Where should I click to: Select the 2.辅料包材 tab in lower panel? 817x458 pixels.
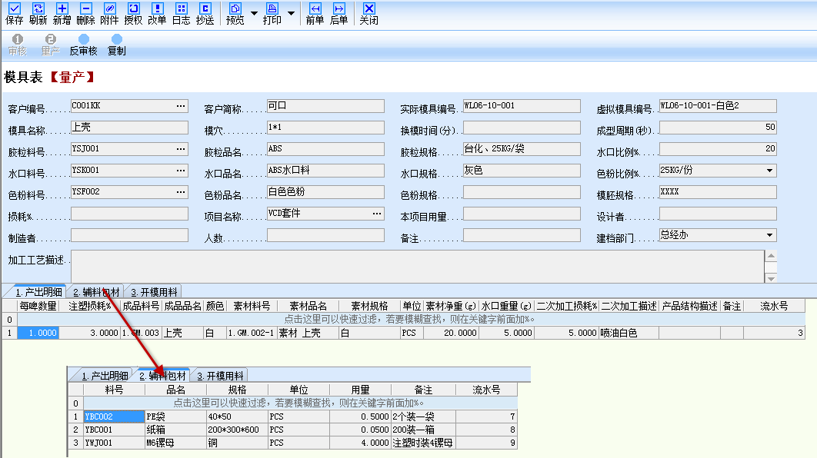[x=162, y=376]
